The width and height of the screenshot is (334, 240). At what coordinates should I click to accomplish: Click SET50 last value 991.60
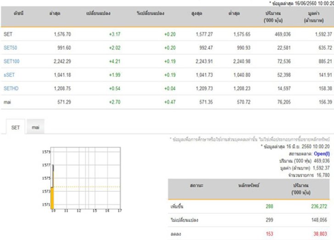(x=64, y=48)
